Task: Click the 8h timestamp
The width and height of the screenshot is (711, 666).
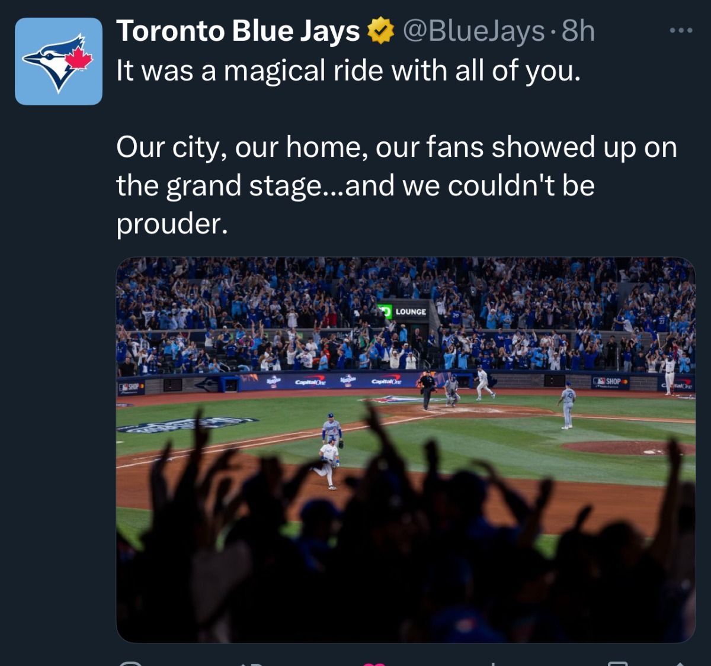Action: (x=578, y=31)
